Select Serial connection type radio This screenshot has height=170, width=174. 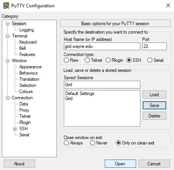pos(150,60)
